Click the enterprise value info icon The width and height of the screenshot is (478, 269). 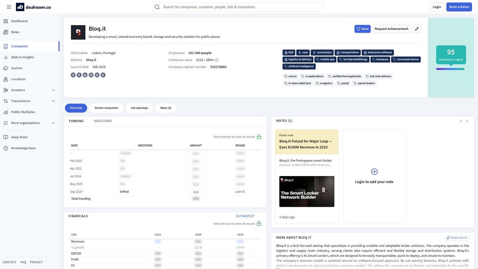coord(217,60)
